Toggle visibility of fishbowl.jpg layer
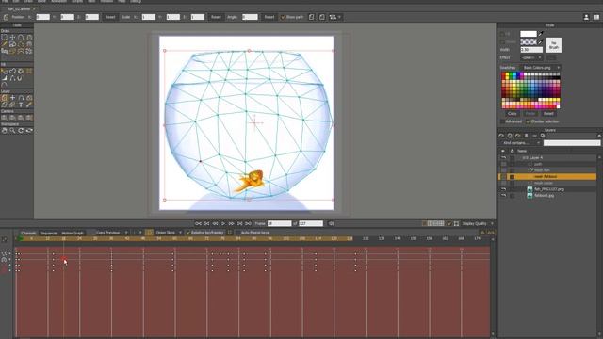The height and width of the screenshot is (339, 603). click(x=503, y=196)
